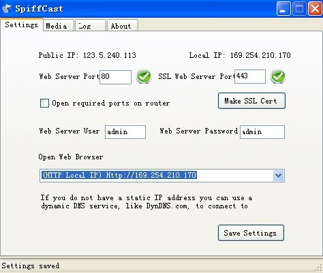Viewport: 323px width, 273px height.
Task: Go to the About tab
Action: [x=123, y=25]
